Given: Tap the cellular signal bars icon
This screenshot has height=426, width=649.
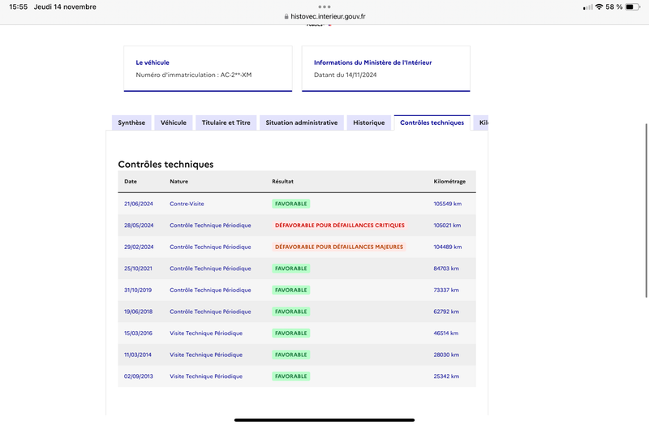Looking at the screenshot, I should click(587, 7).
